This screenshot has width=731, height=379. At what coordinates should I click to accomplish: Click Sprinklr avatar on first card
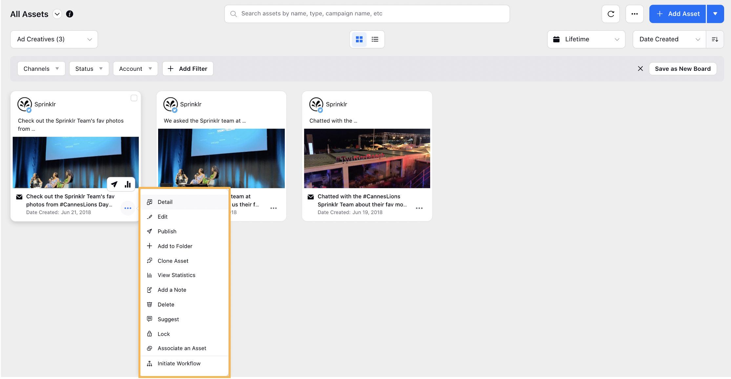pos(25,105)
